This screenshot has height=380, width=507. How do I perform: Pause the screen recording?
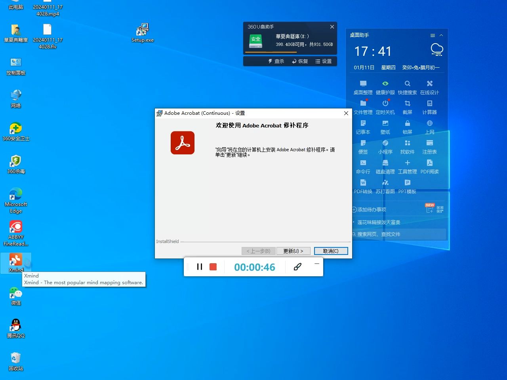click(x=200, y=267)
